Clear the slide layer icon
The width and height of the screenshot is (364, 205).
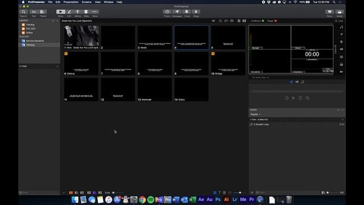[x=341, y=57]
